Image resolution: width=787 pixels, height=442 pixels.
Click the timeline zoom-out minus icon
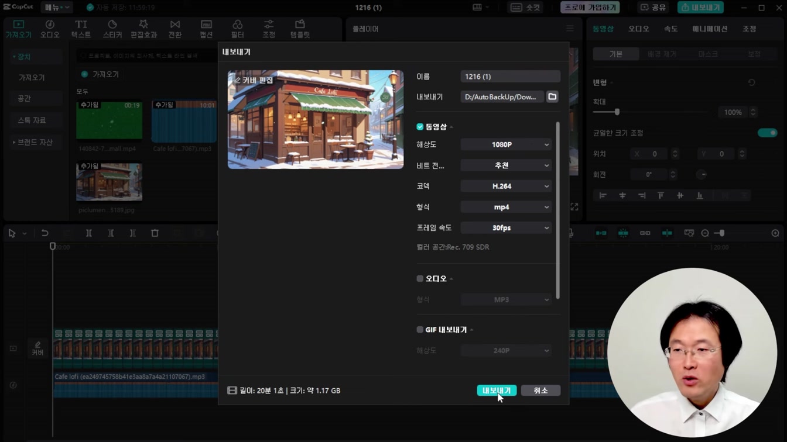tap(705, 233)
